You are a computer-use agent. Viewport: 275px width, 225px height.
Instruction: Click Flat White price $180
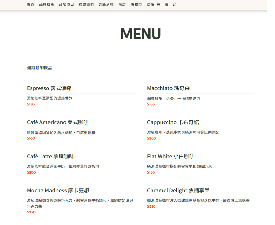pos(151,173)
